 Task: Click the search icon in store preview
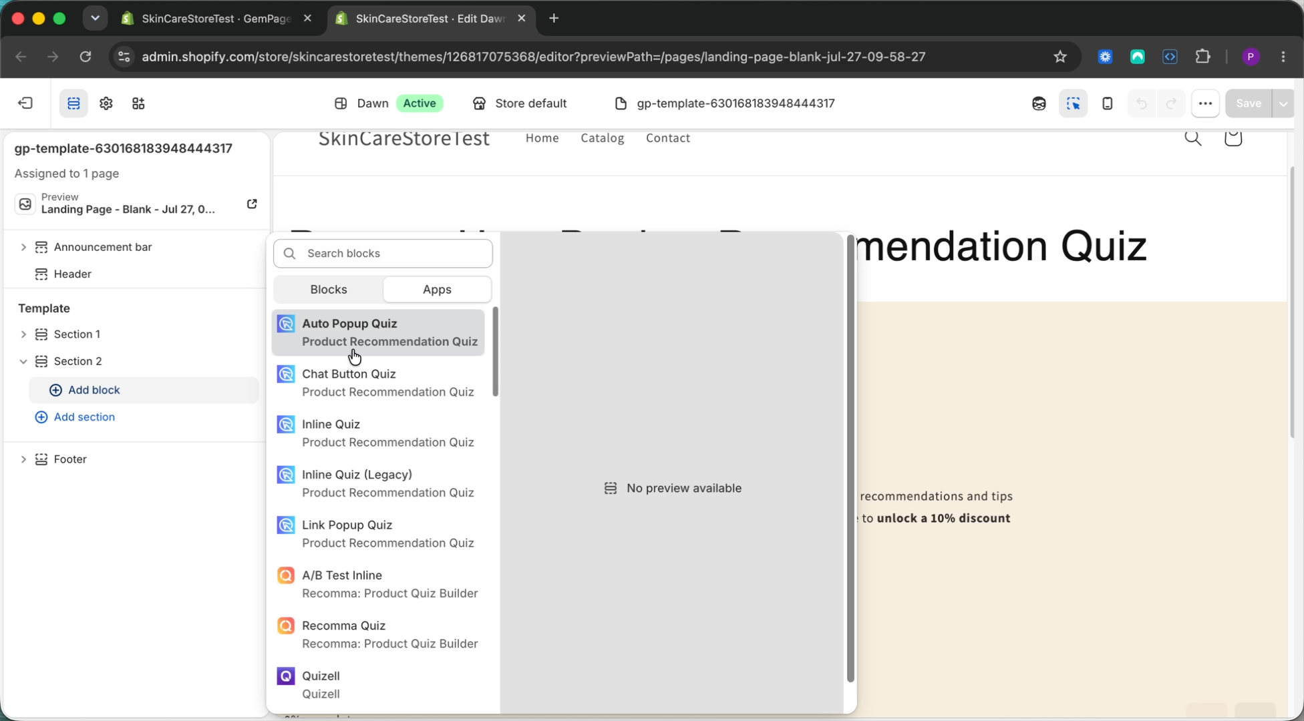[1193, 138]
